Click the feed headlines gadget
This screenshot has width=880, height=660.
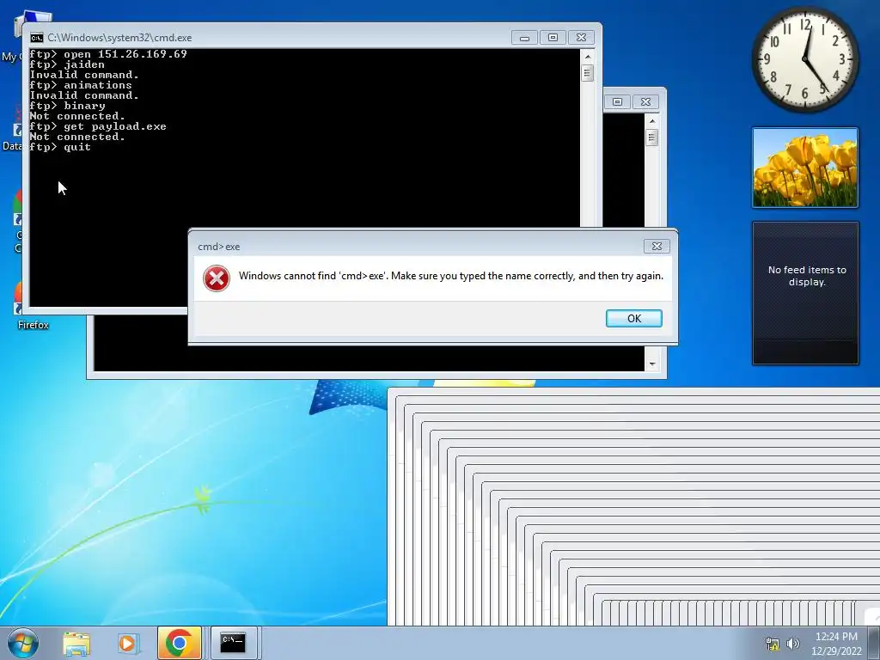tap(805, 293)
